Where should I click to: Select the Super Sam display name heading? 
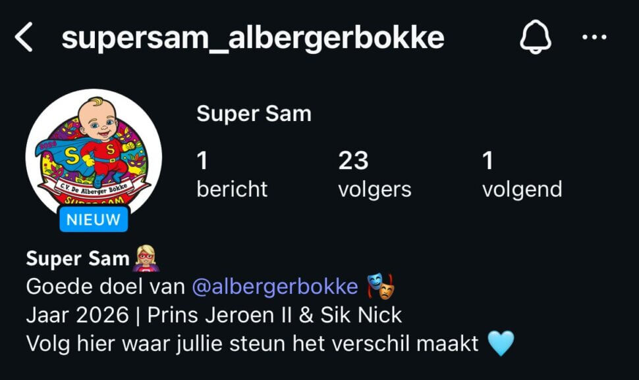tap(254, 114)
